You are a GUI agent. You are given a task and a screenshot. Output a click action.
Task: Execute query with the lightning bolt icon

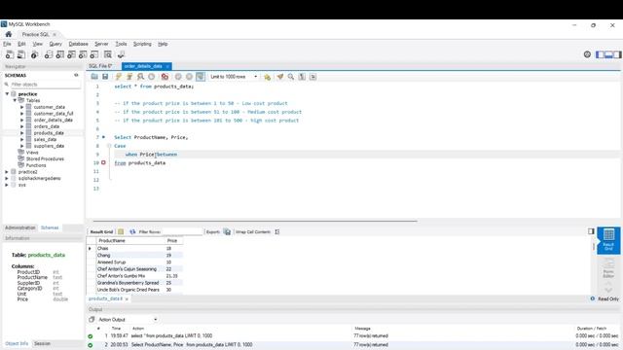[x=119, y=77]
